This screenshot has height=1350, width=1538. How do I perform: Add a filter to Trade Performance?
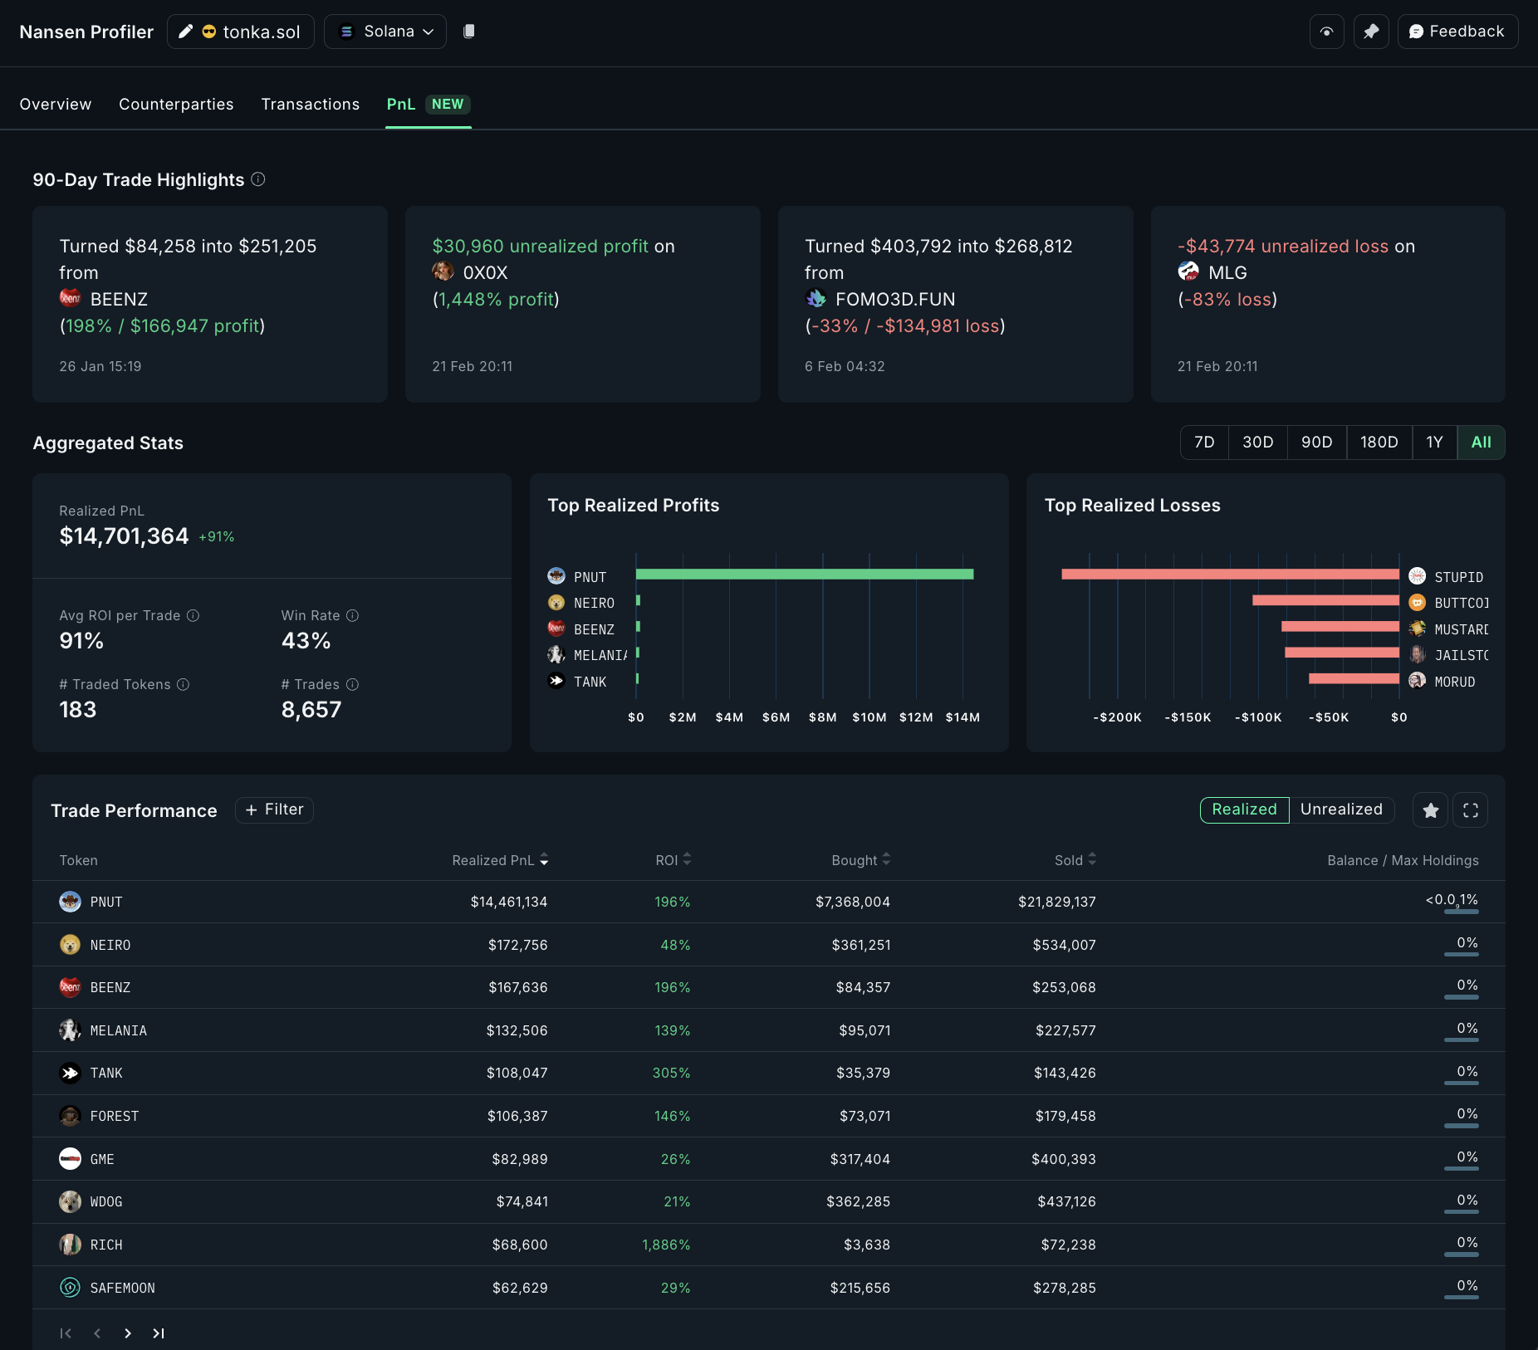(x=274, y=810)
